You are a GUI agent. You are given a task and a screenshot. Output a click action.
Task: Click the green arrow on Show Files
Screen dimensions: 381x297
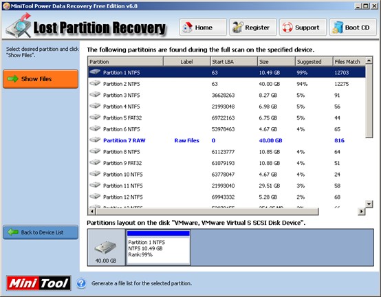13,78
